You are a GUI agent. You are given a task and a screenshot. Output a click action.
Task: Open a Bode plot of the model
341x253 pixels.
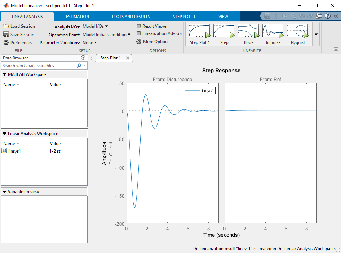(x=248, y=34)
